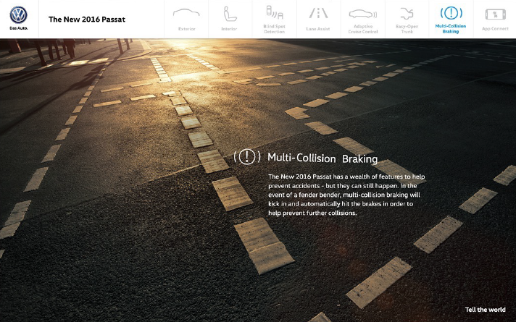
Task: Select the Interior seat icon
Action: 229,13
